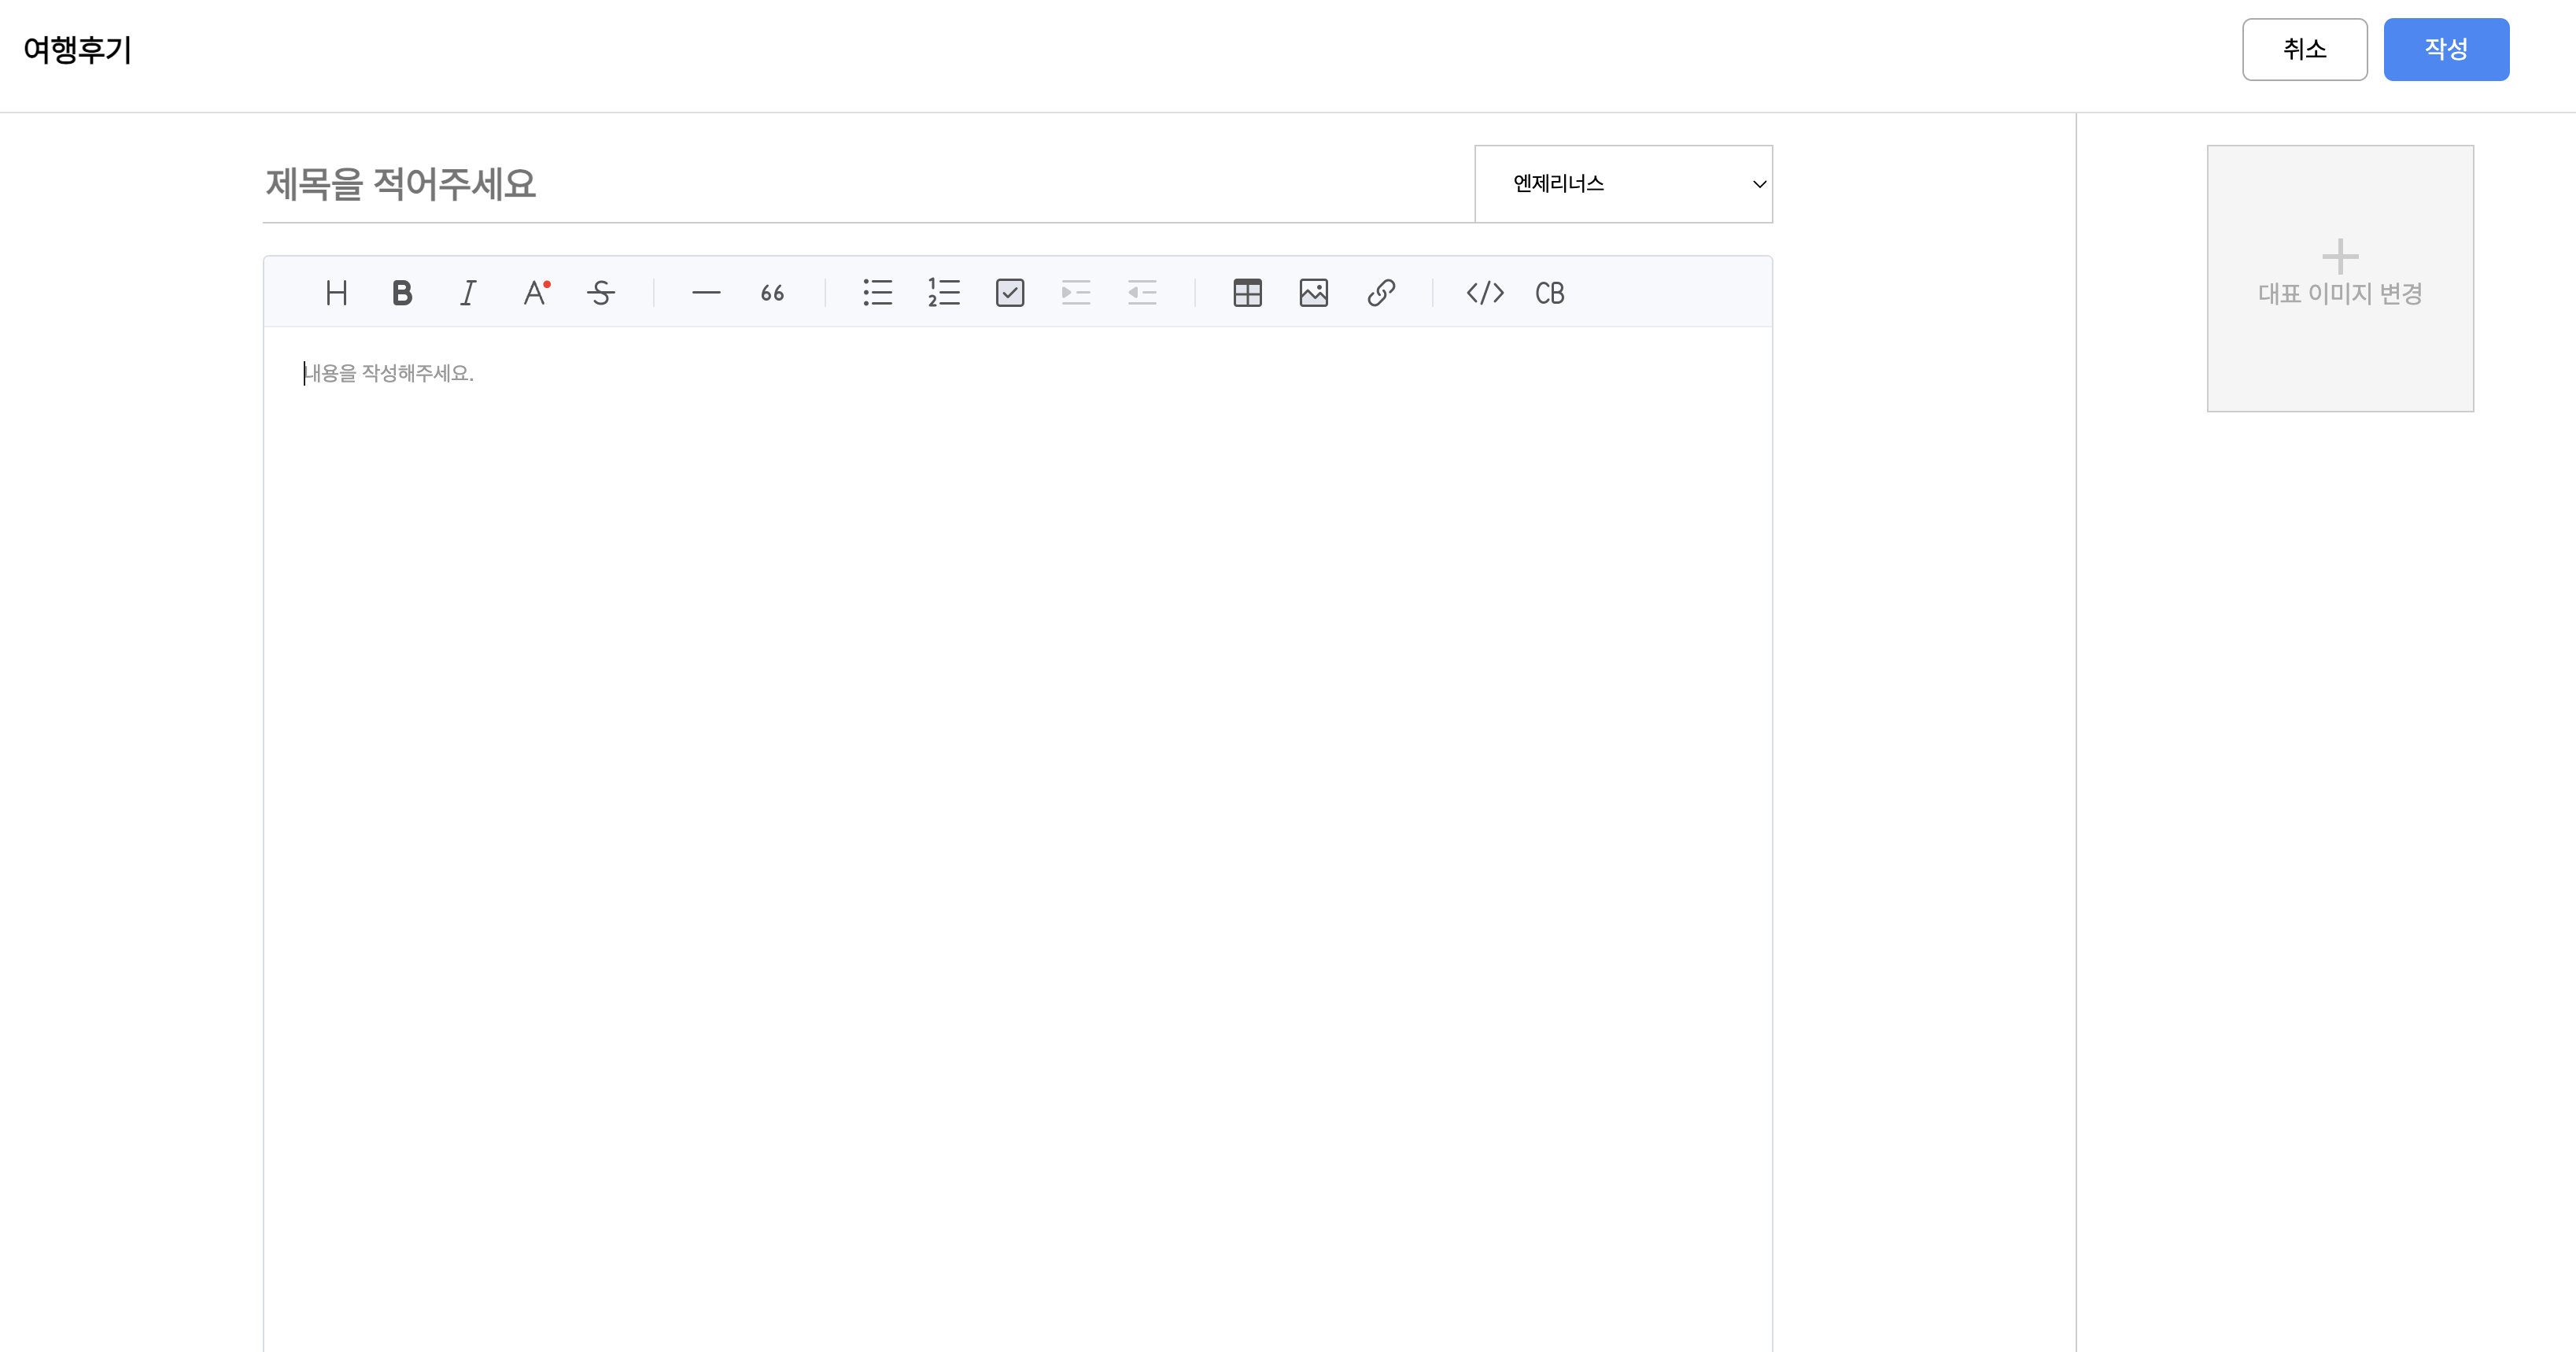Viewport: 2576px width, 1352px height.
Task: Create a bulleted list
Action: pyautogui.click(x=877, y=293)
